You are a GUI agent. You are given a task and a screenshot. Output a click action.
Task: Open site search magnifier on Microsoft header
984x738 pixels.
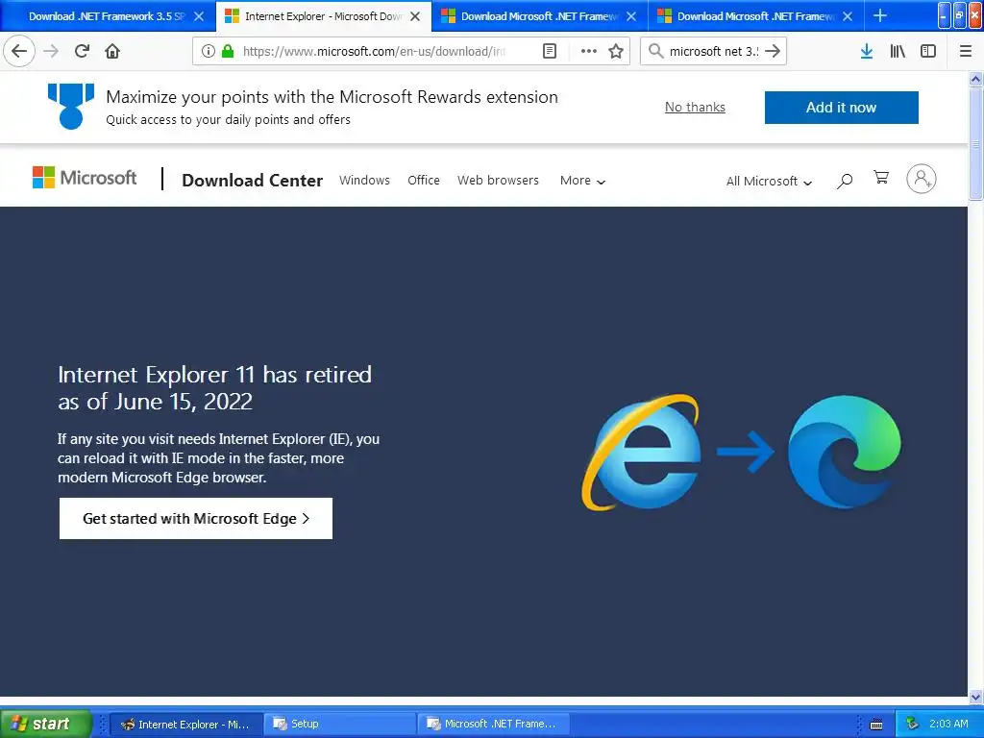pos(845,181)
